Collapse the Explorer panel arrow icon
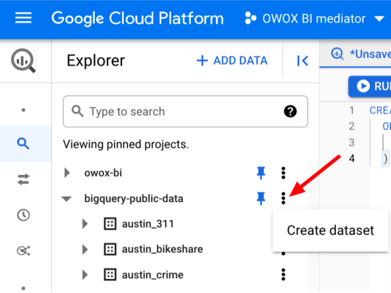The height and width of the screenshot is (293, 391). coord(302,60)
